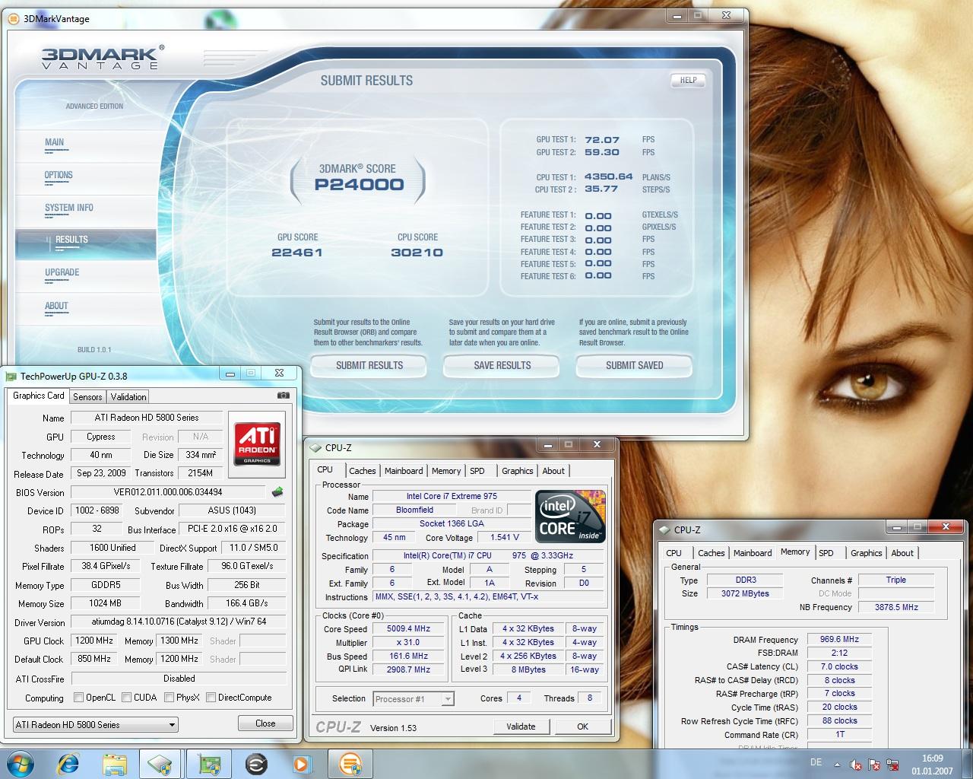Click the BIOS Version field in GPU-Z

tap(168, 492)
